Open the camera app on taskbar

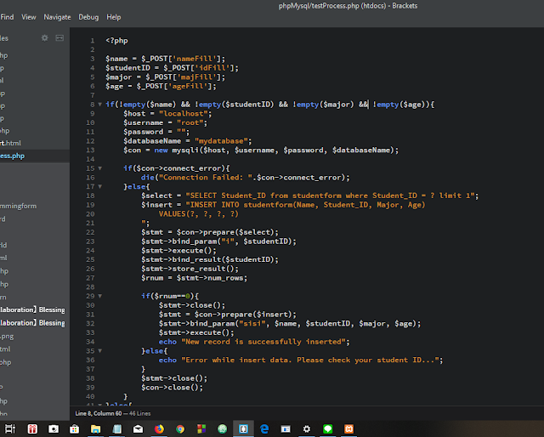(54, 429)
